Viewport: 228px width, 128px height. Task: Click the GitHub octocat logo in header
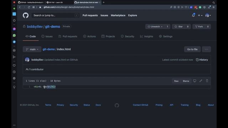coord(26,15)
